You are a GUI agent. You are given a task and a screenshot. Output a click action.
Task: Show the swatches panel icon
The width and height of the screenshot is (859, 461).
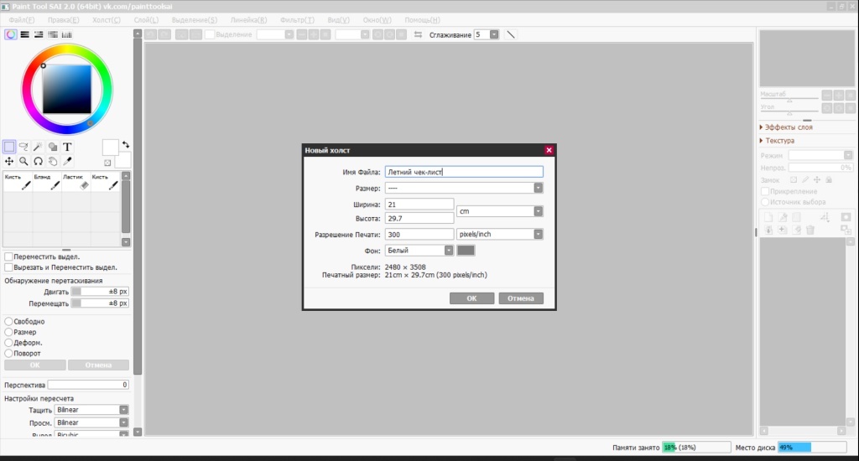click(x=66, y=34)
